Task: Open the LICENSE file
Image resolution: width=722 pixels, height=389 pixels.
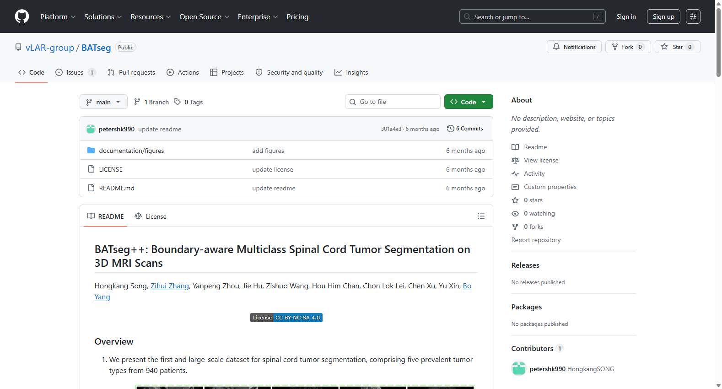Action: click(x=111, y=169)
